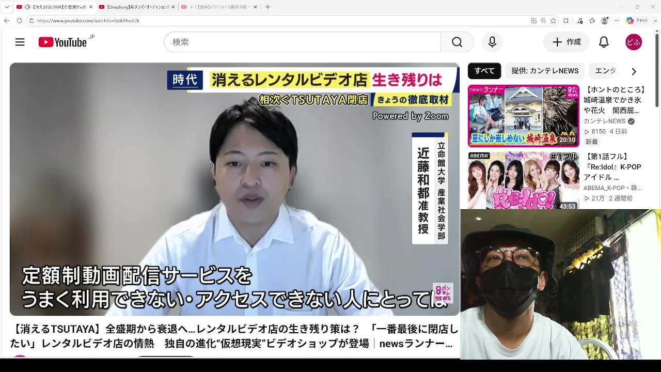The height and width of the screenshot is (372, 661).
Task: View site information lock icon
Action: coord(32,21)
